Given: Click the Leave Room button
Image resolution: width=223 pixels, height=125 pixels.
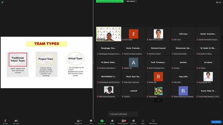Looking at the screenshot, I should click(216, 122).
